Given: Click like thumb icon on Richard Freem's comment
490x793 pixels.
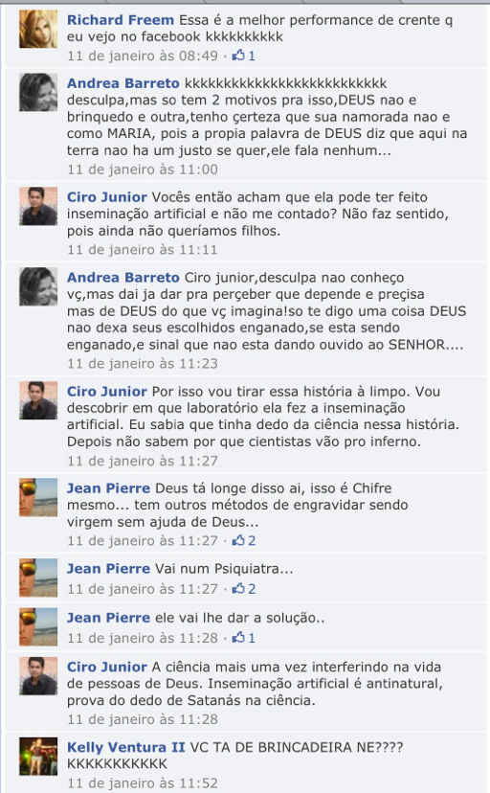Looking at the screenshot, I should [x=238, y=56].
